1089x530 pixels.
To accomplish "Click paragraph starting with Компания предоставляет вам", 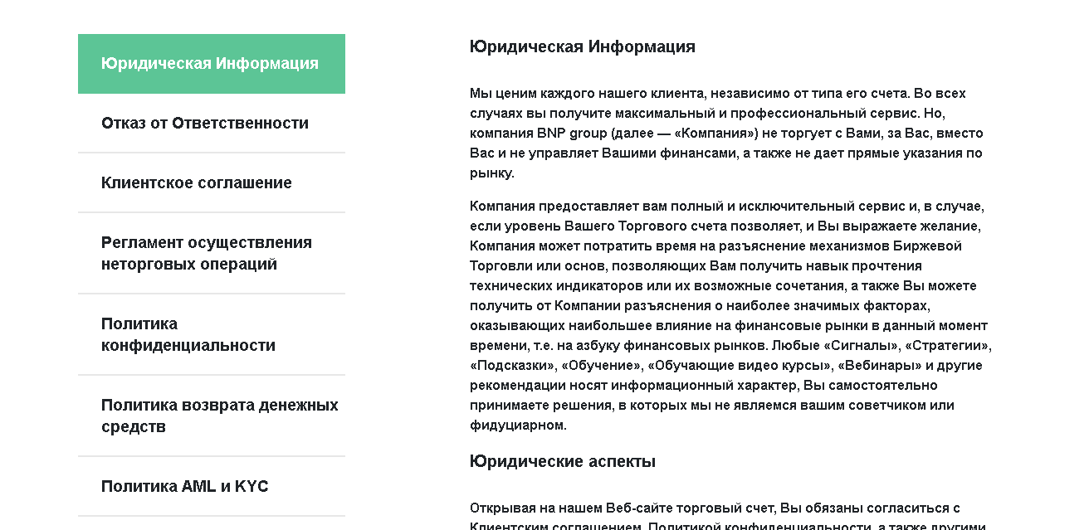I will click(730, 316).
